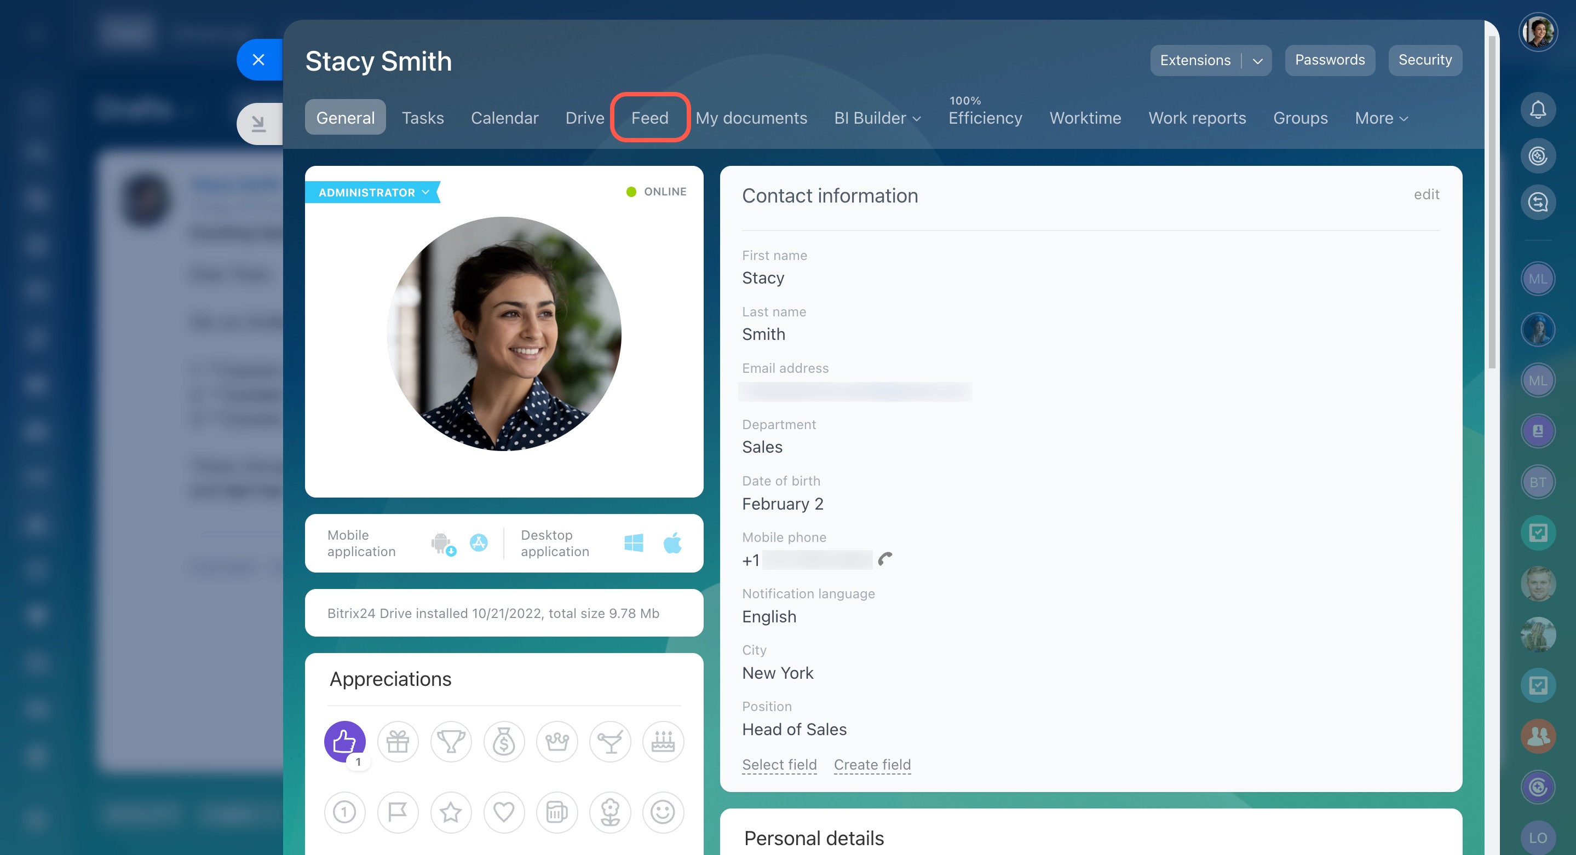Open notifications bell in right sidebar
The image size is (1576, 855).
coord(1538,109)
